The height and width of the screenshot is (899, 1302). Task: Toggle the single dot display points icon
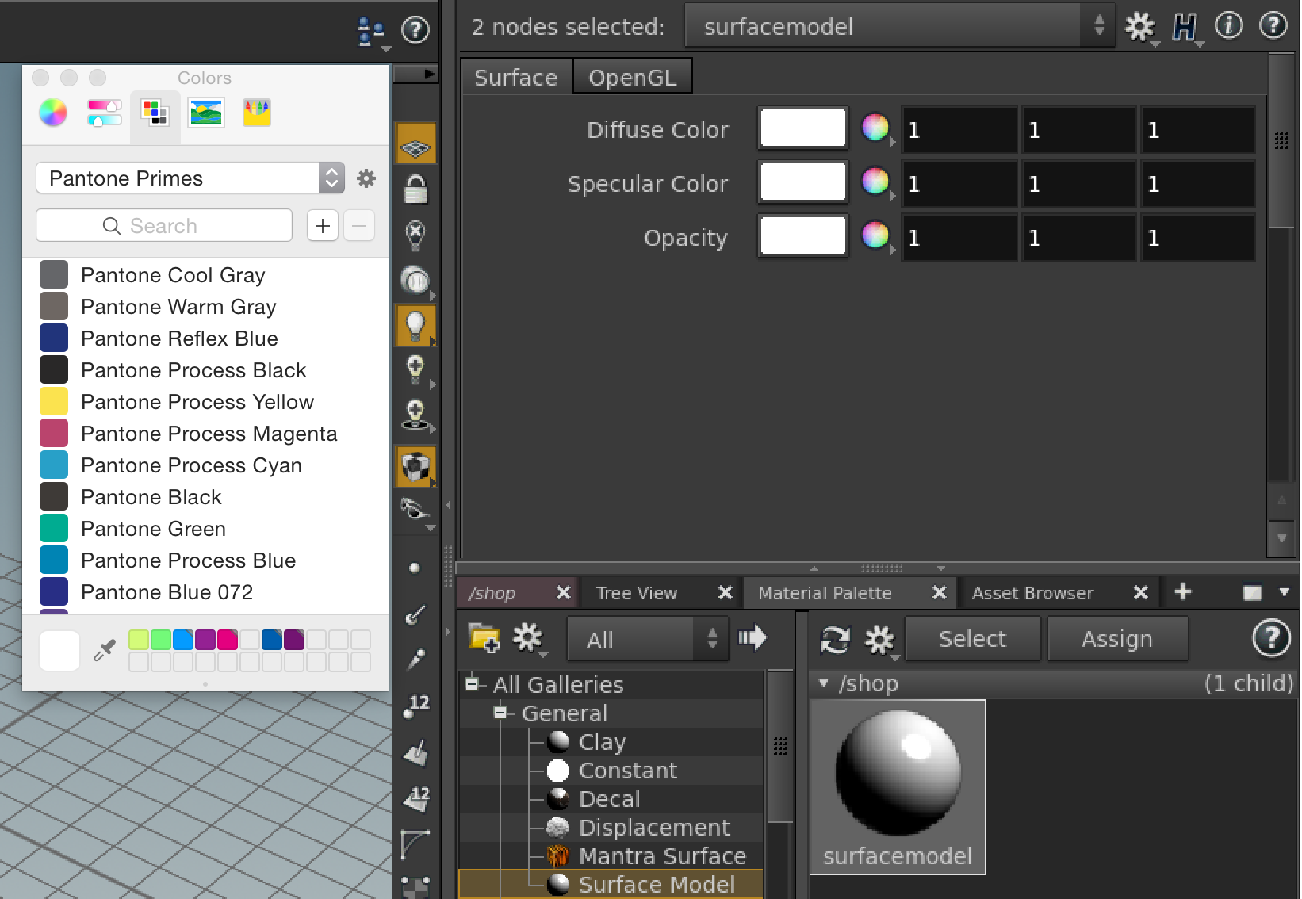pyautogui.click(x=414, y=568)
